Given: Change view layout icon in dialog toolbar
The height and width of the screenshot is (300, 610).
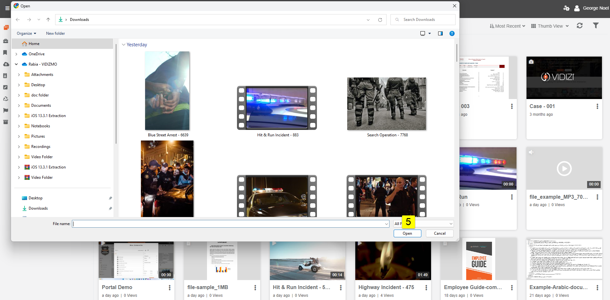Looking at the screenshot, I should (423, 33).
